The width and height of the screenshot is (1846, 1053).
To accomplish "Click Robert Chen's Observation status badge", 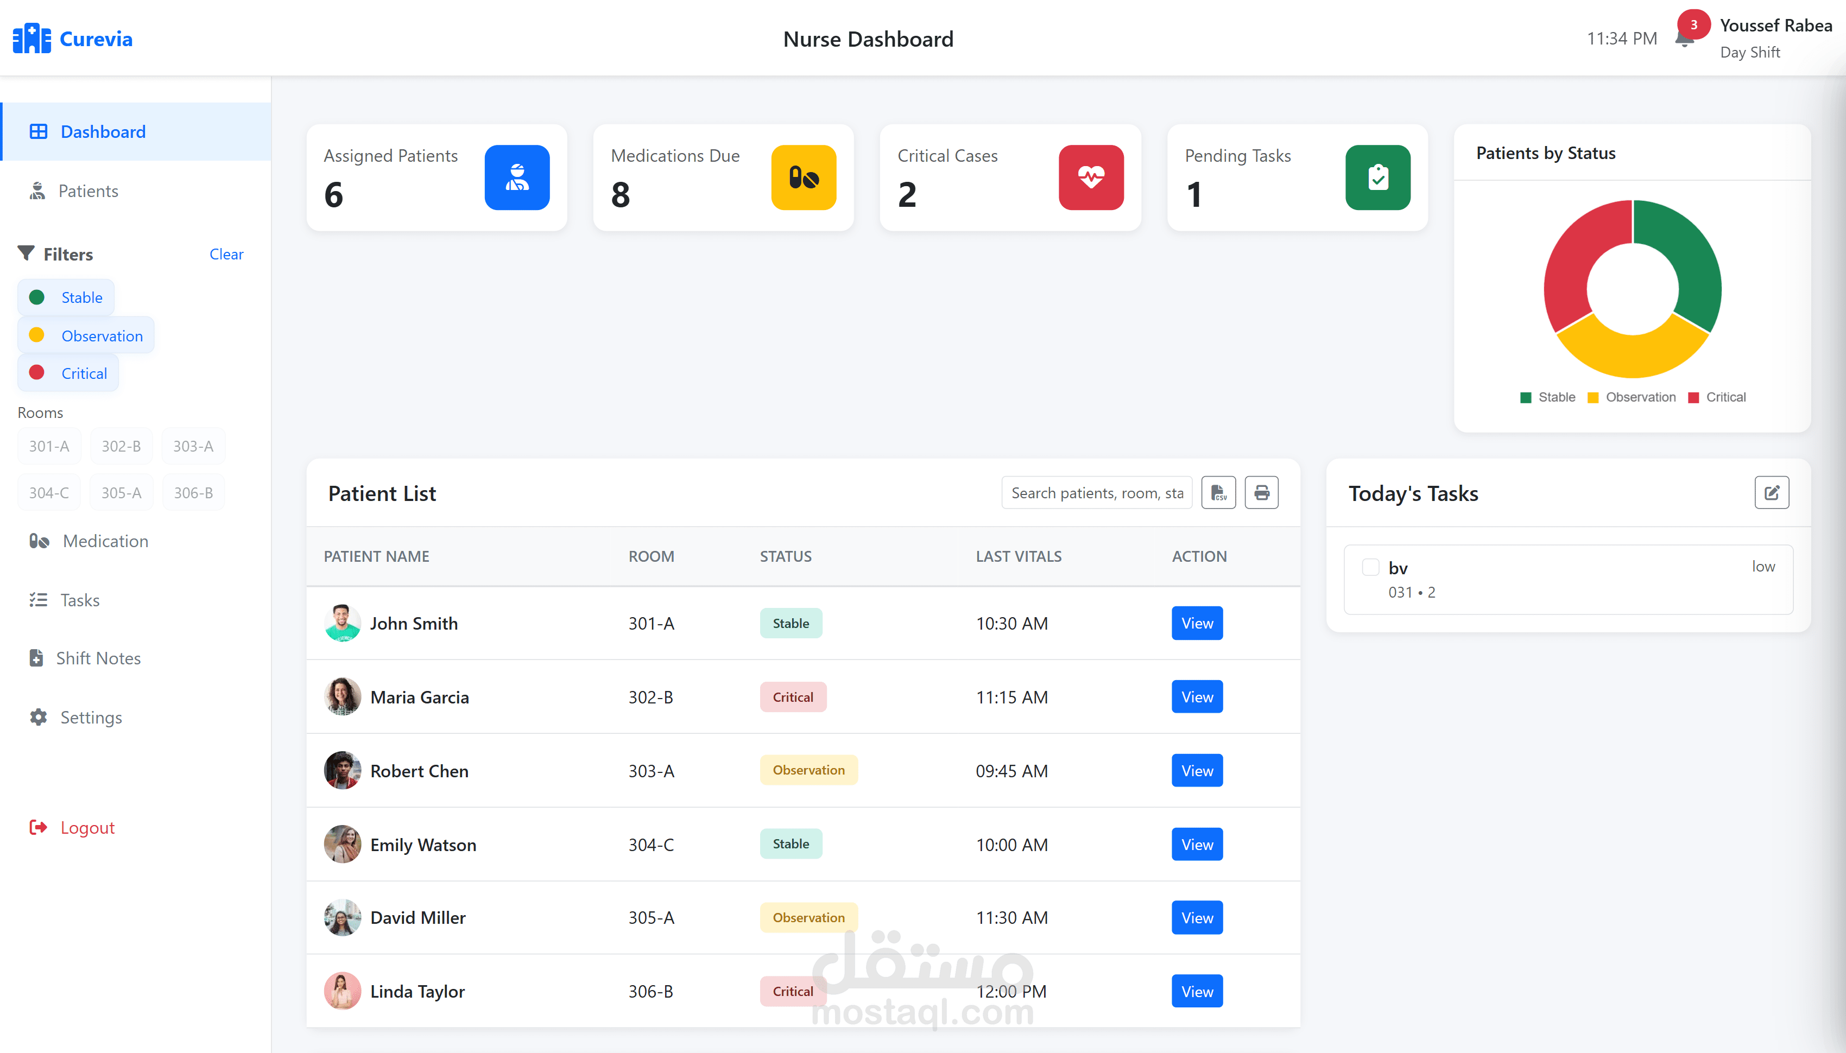I will [808, 770].
